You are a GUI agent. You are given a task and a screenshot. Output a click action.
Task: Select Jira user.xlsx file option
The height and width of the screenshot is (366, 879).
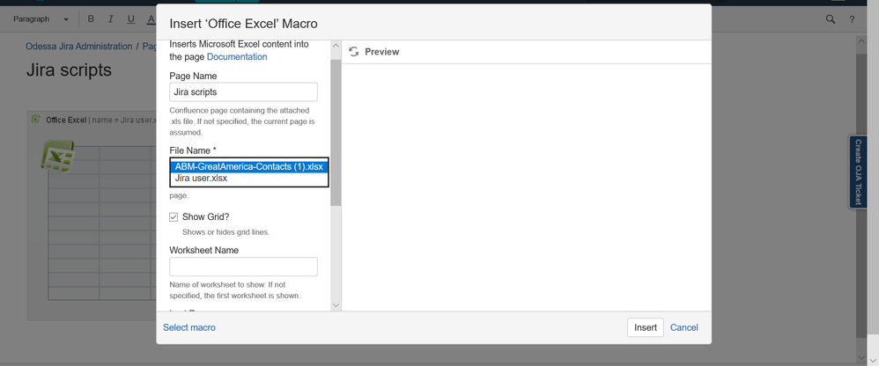pos(249,178)
